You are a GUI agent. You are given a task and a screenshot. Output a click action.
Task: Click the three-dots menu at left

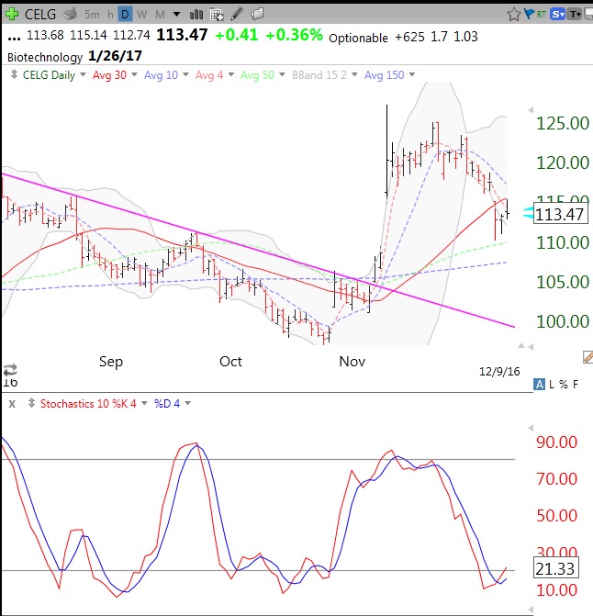(x=14, y=39)
